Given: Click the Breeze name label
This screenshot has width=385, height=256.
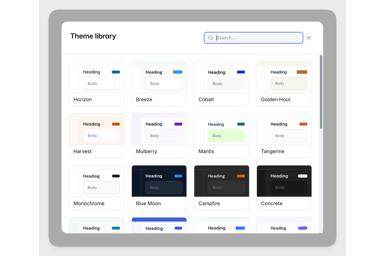Looking at the screenshot, I should (144, 100).
